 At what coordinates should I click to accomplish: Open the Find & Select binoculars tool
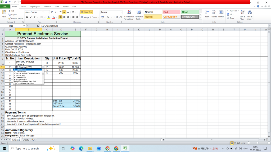(x=250, y=15)
